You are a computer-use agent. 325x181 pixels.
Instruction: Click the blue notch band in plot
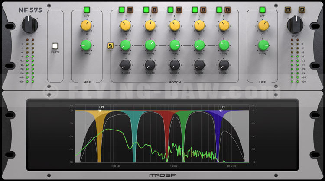pyautogui.click(x=218, y=137)
